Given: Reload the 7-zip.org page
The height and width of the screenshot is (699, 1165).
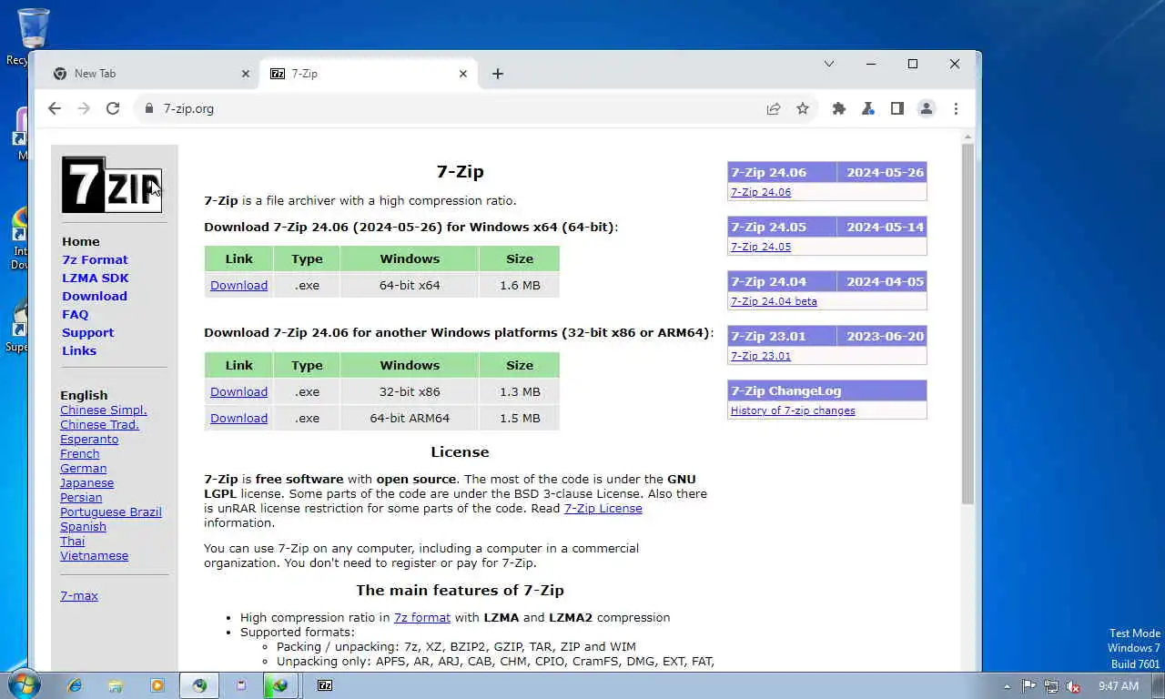Looking at the screenshot, I should click(113, 108).
